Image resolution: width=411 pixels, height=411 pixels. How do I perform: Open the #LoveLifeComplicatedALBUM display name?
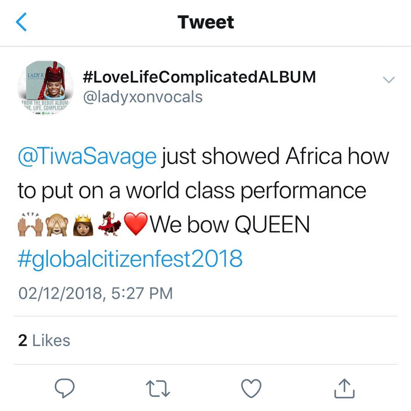[199, 77]
